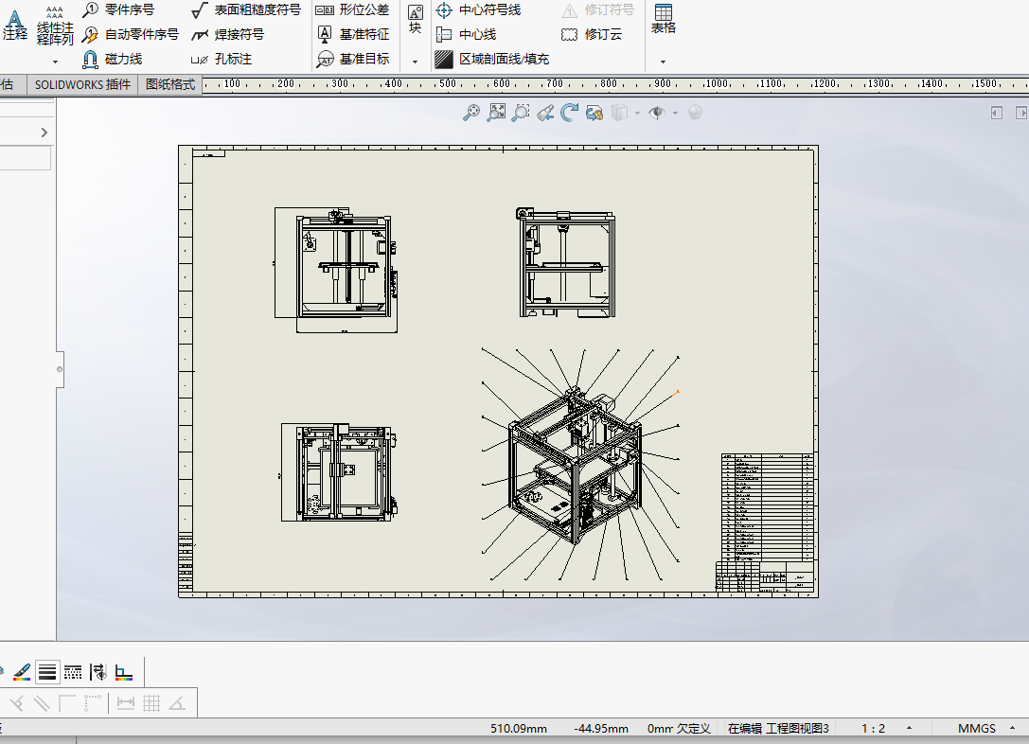This screenshot has height=744, width=1029.
Task: Add a 表面粗糙度符号 surface finish symbol
Action: [x=246, y=9]
